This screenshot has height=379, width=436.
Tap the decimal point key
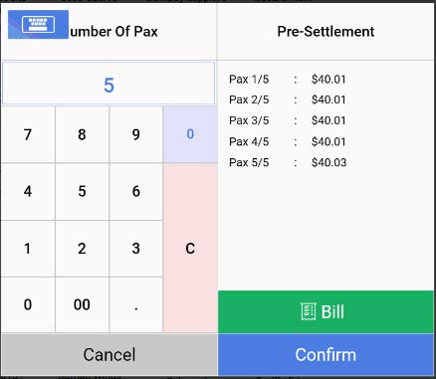pos(136,304)
